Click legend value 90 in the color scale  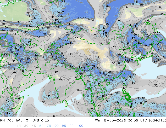click(x=57, y=126)
